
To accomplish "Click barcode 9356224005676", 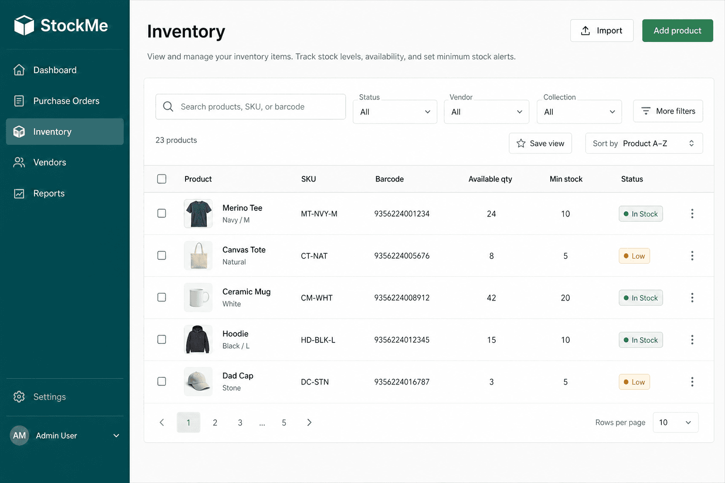I will pyautogui.click(x=402, y=256).
